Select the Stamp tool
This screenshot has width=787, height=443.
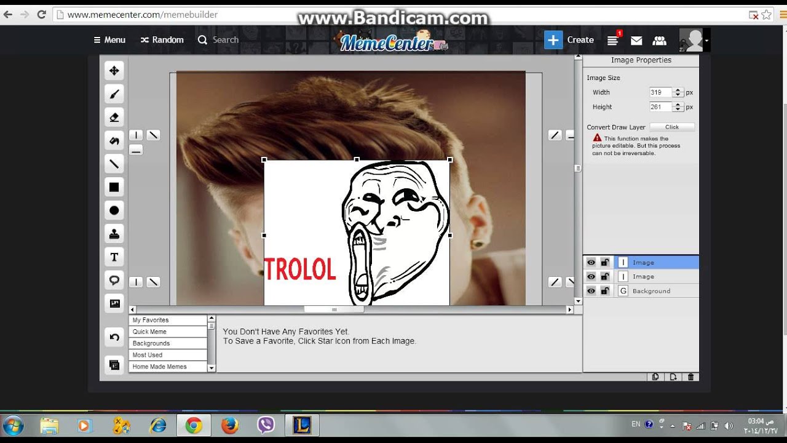(114, 234)
